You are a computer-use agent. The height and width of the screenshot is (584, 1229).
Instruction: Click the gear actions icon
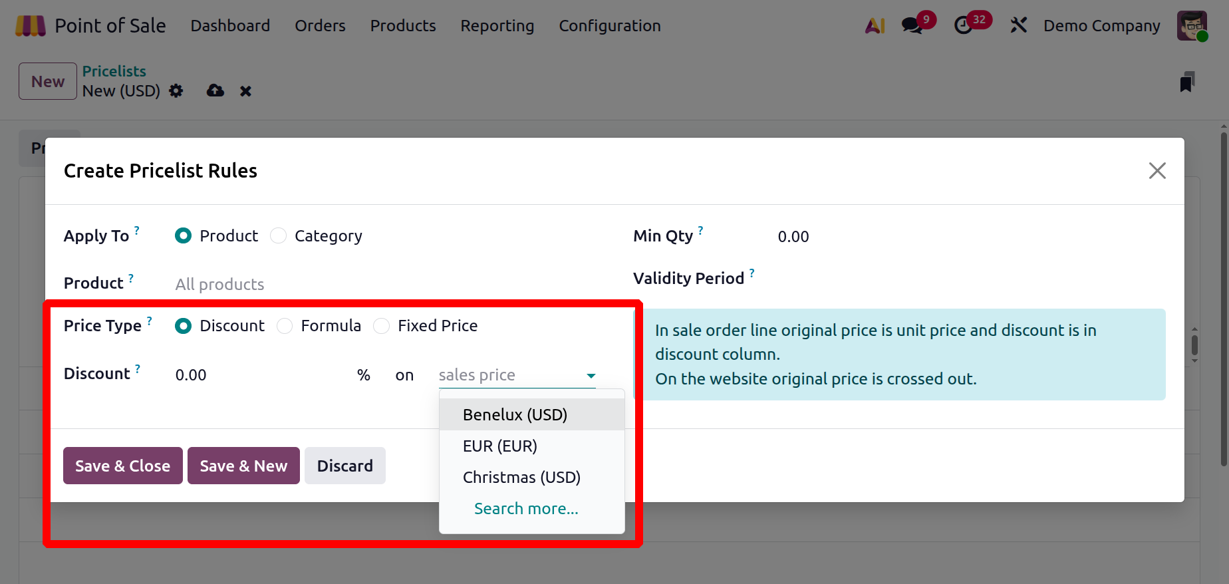coord(176,91)
